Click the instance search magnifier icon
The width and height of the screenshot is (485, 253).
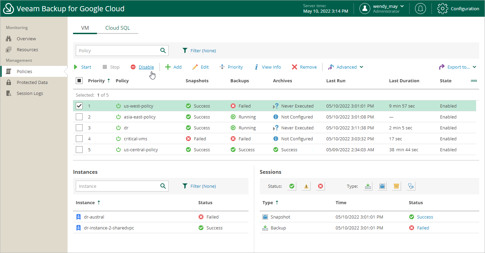(163, 186)
